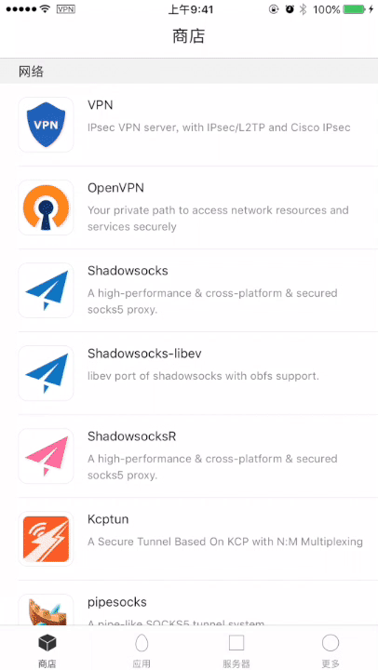This screenshot has width=378, height=670.
Task: Switch to the 应用 tab
Action: pyautogui.click(x=142, y=650)
